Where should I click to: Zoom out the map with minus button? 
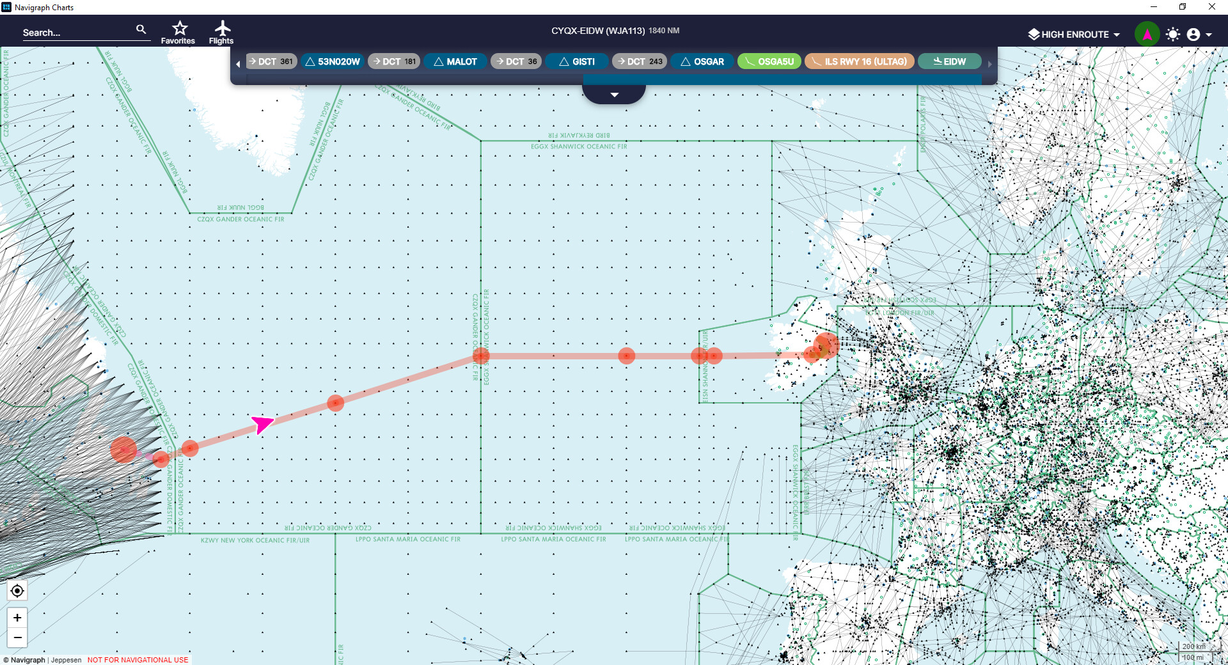pyautogui.click(x=17, y=638)
